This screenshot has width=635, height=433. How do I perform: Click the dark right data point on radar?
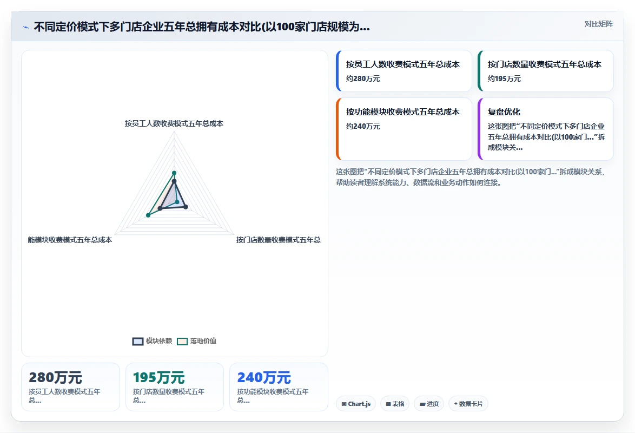(x=186, y=207)
